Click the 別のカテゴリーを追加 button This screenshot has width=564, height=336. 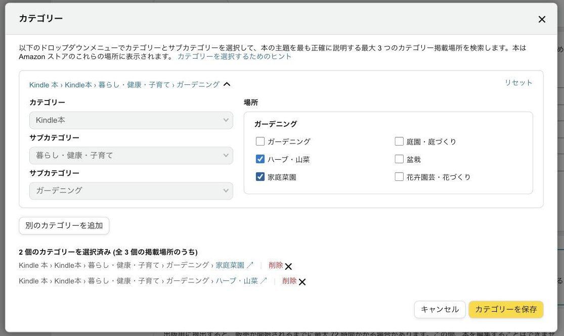(x=64, y=226)
